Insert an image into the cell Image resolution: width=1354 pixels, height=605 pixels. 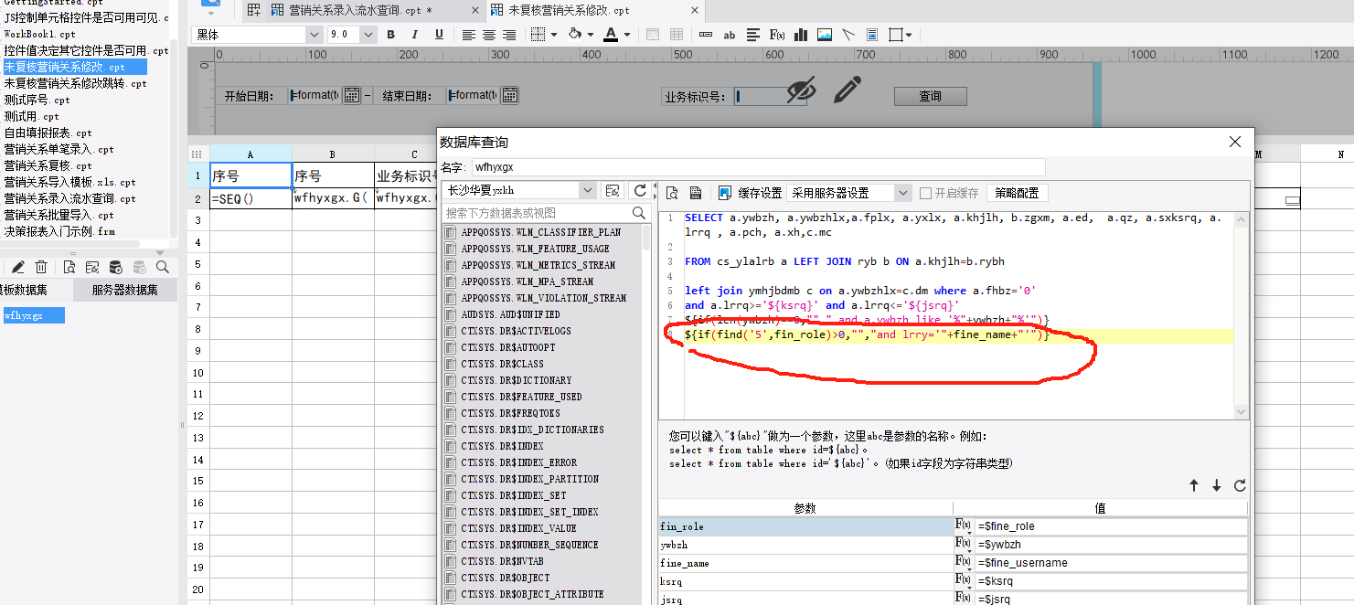[x=825, y=35]
